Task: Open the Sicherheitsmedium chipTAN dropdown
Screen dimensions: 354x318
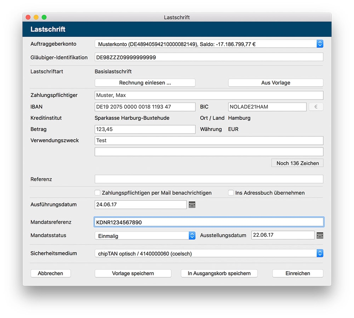Action: [x=320, y=254]
